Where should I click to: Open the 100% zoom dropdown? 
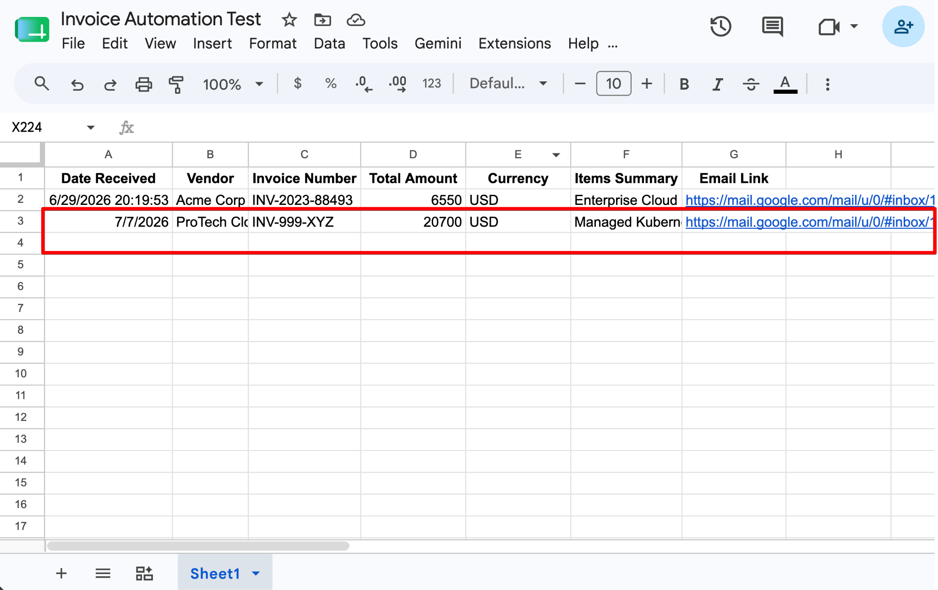pos(233,84)
